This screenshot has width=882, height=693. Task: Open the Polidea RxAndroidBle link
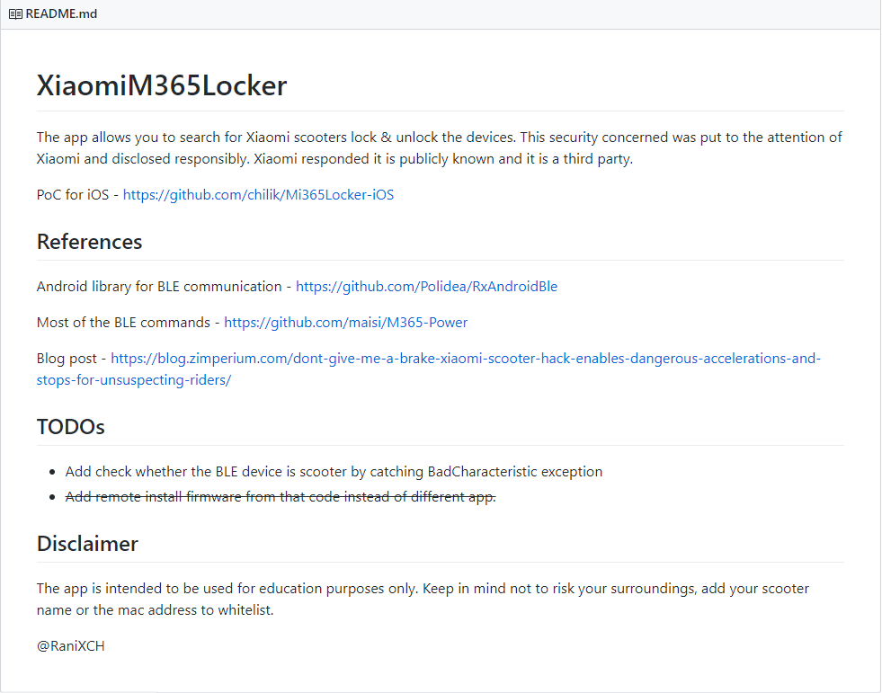(426, 287)
